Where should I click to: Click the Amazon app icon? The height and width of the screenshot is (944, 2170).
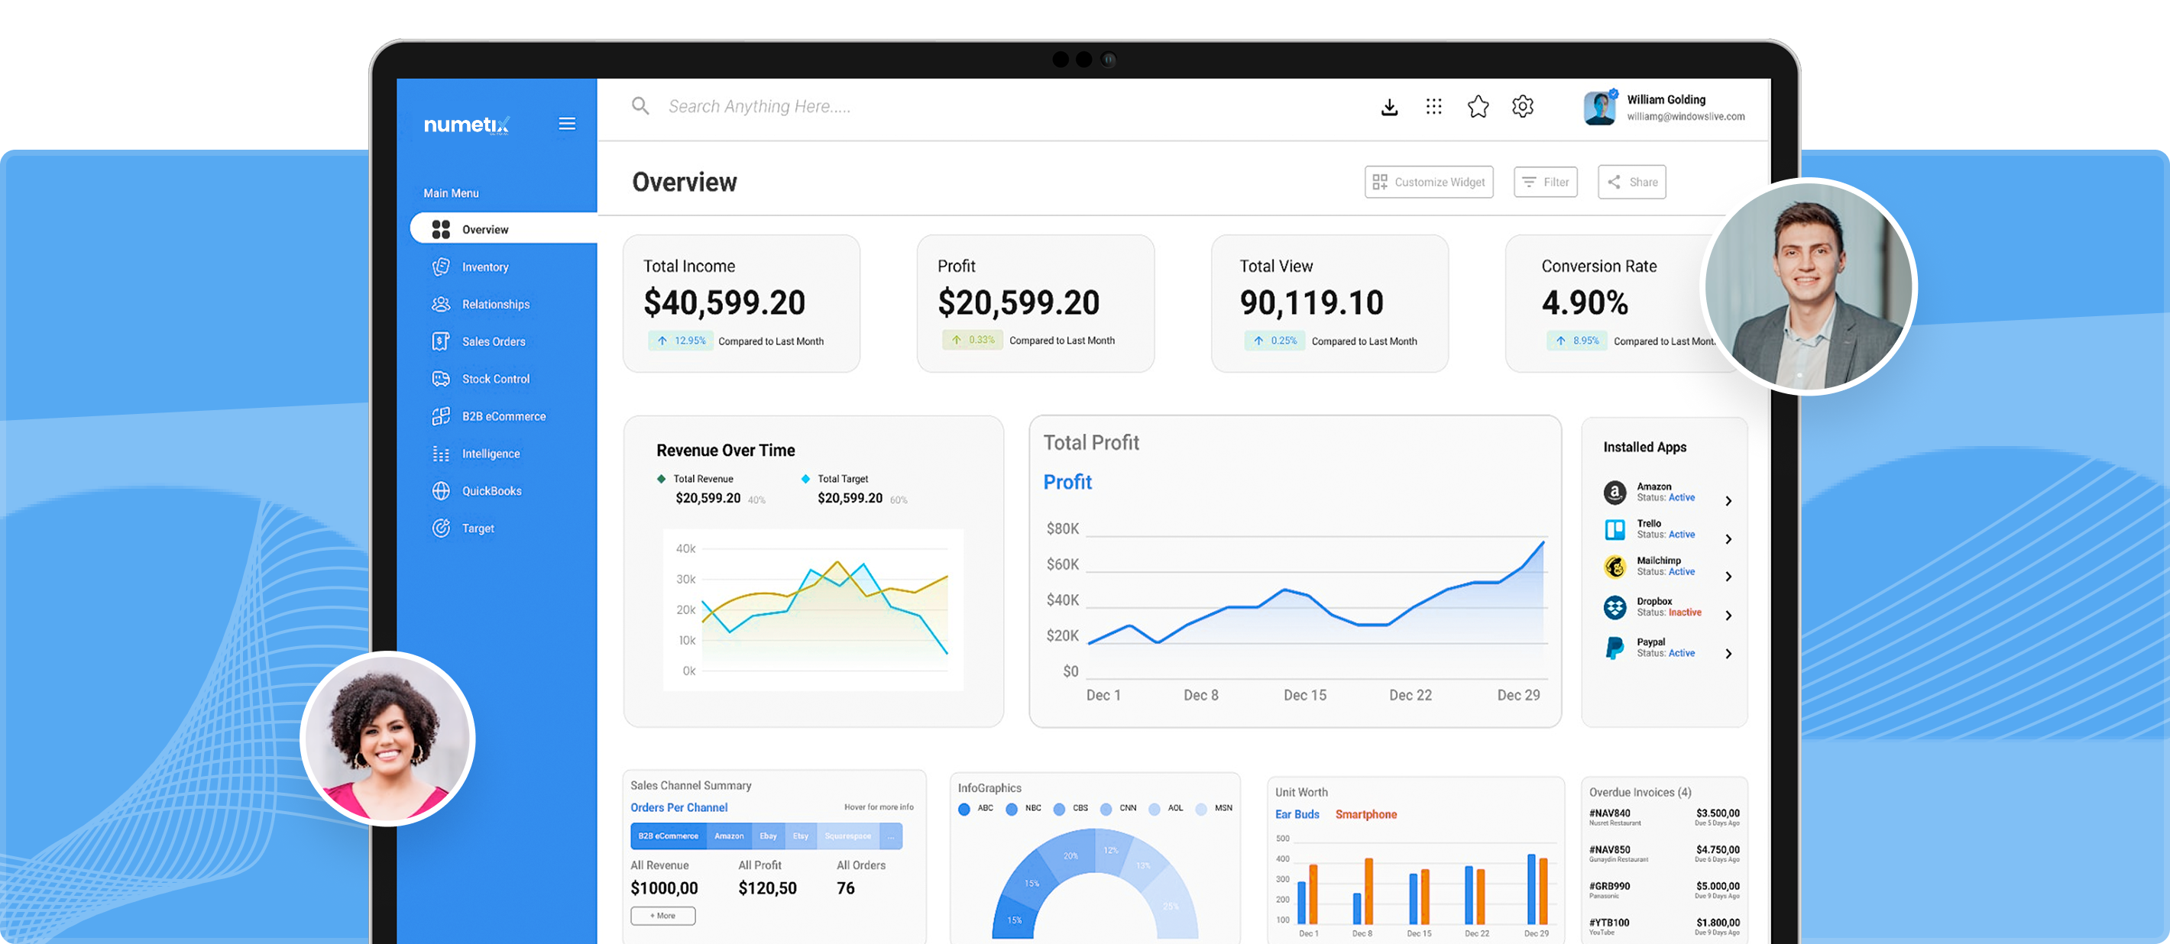(x=1614, y=492)
